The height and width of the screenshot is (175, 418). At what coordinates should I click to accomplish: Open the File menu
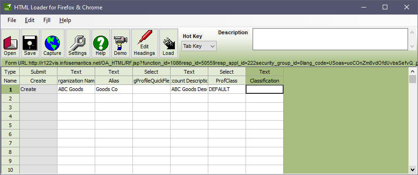pyautogui.click(x=12, y=20)
